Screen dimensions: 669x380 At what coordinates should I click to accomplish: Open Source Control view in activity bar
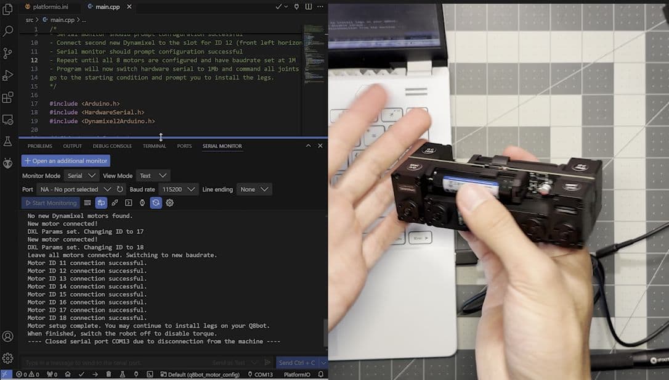pos(7,54)
